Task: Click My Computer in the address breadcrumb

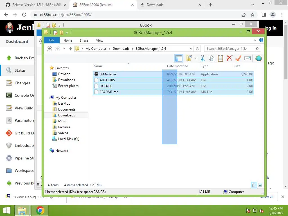Action: 96,49
